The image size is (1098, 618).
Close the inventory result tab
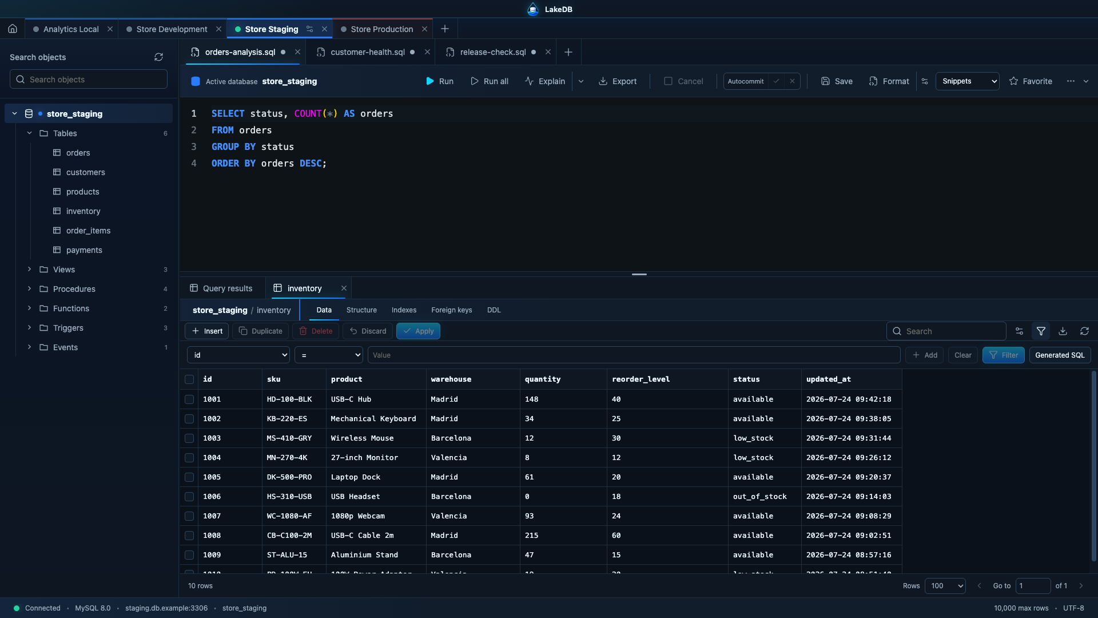point(344,288)
